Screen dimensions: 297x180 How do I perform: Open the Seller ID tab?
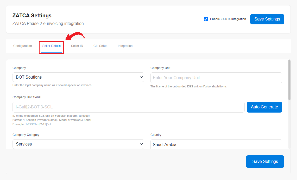[x=77, y=46]
